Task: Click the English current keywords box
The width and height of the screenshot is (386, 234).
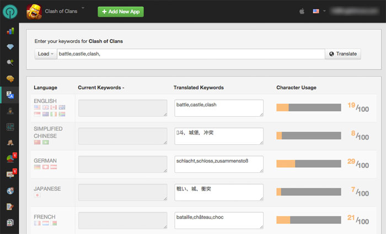Action: (x=123, y=108)
